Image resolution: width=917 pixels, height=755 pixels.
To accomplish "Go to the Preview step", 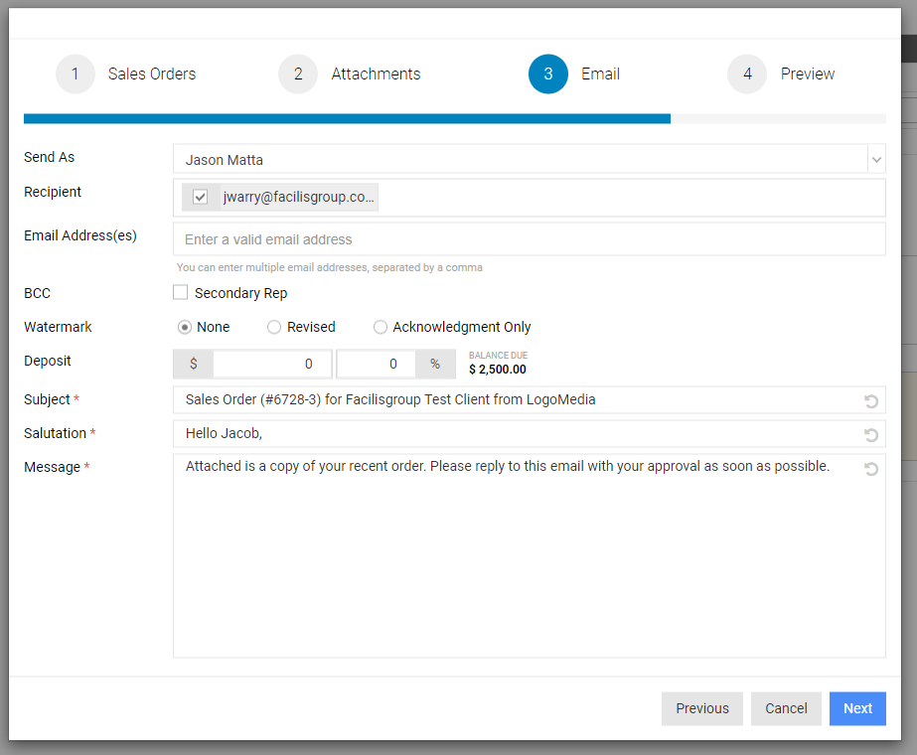I will coord(808,74).
